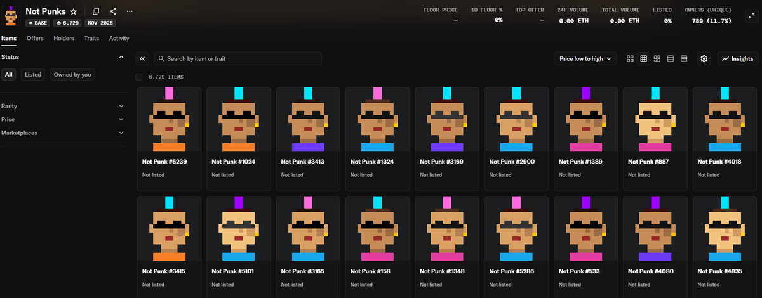
Task: Open the Insights panel button
Action: pyautogui.click(x=738, y=58)
